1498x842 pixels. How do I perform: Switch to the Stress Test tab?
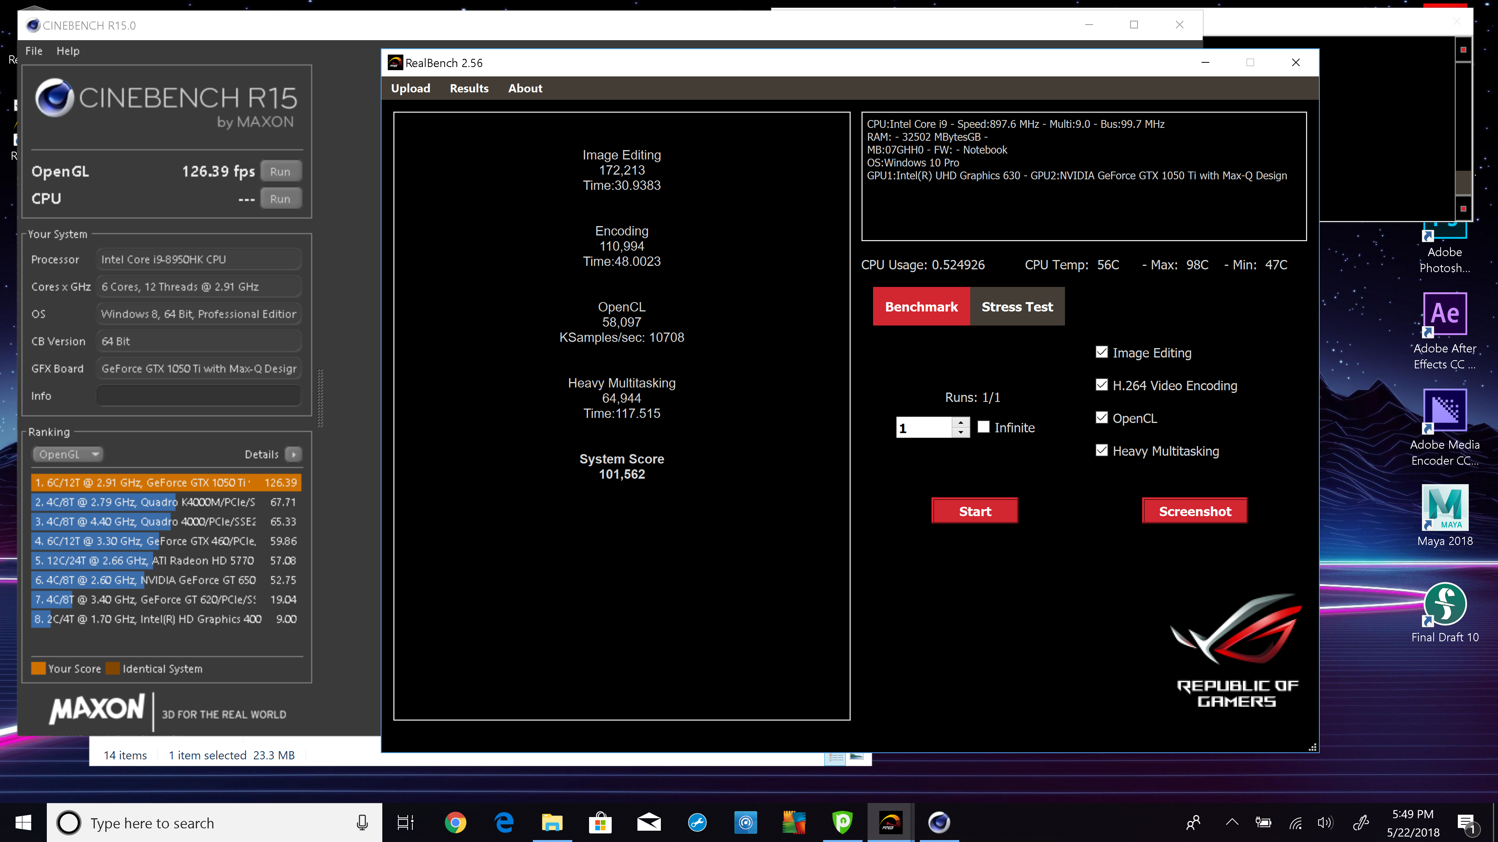(x=1017, y=306)
